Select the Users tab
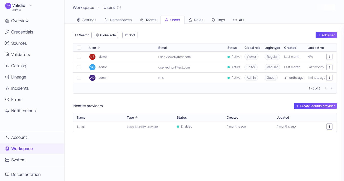Viewport: 344px width, 181px height. click(173, 20)
